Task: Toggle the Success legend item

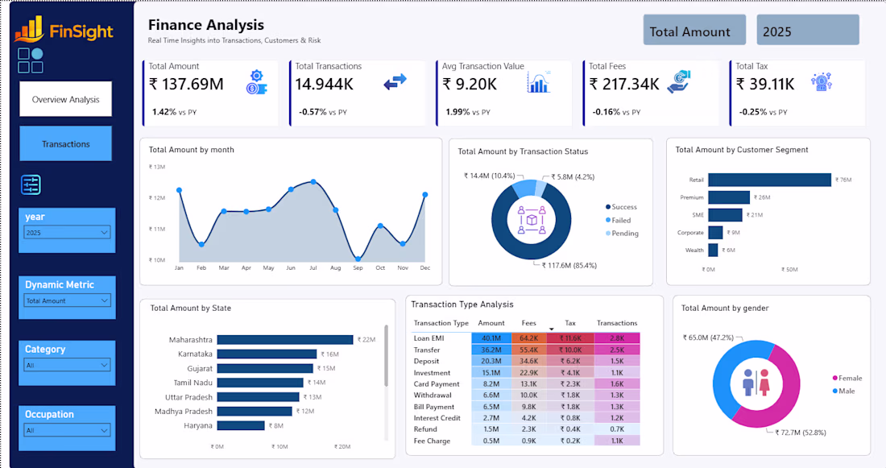Action: point(621,207)
